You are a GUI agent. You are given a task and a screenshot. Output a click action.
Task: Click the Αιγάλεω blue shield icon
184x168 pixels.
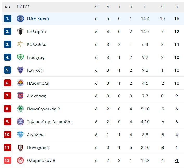click(x=20, y=135)
